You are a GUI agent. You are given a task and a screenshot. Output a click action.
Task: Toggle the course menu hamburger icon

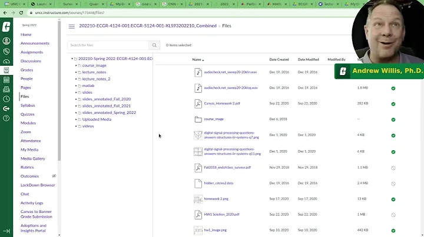tap(71, 26)
